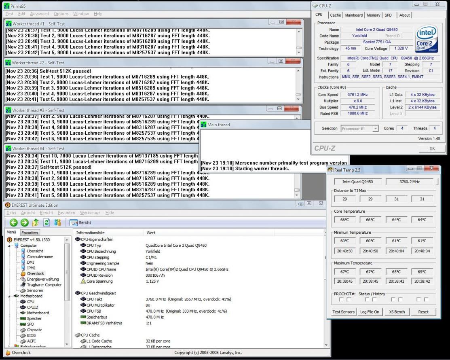Select Tragbarer Computer tree item
Screen dimensions: 450x360
point(44,285)
